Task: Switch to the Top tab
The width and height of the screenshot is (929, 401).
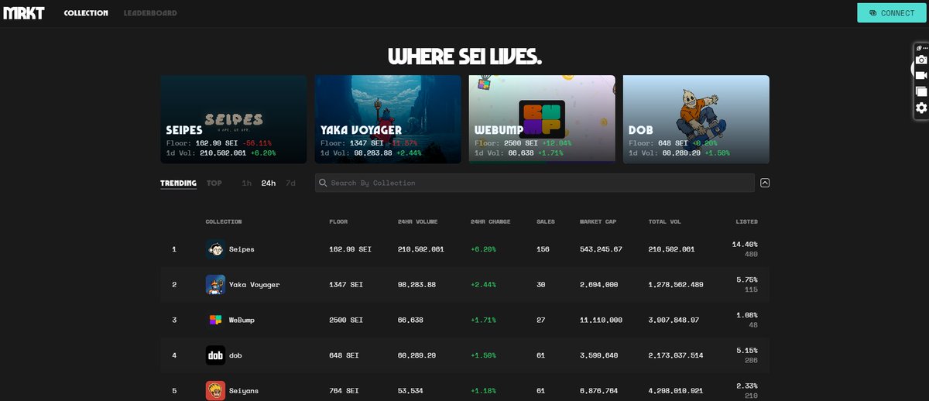Action: (x=214, y=183)
